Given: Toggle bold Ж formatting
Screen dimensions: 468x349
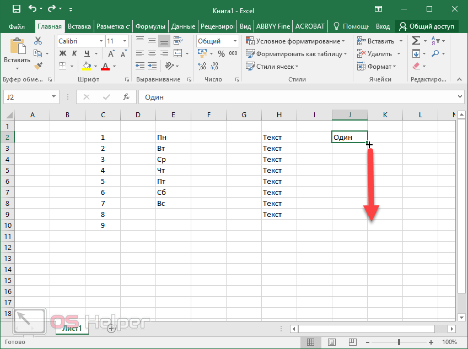Looking at the screenshot, I should (x=62, y=53).
